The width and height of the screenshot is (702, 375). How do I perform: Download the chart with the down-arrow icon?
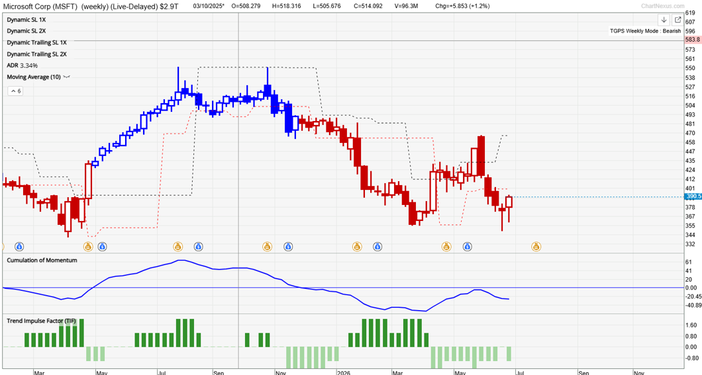[664, 20]
